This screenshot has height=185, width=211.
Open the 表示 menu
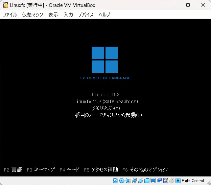(53, 14)
